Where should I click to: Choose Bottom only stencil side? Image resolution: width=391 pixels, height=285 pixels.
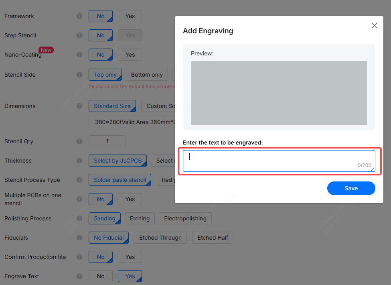pyautogui.click(x=147, y=75)
